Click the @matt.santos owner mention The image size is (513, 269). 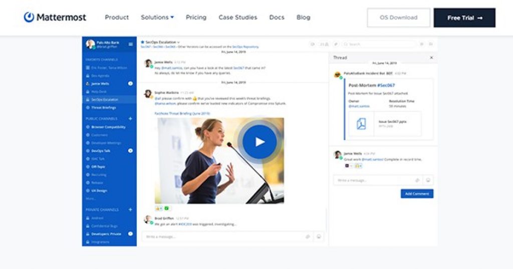click(359, 106)
